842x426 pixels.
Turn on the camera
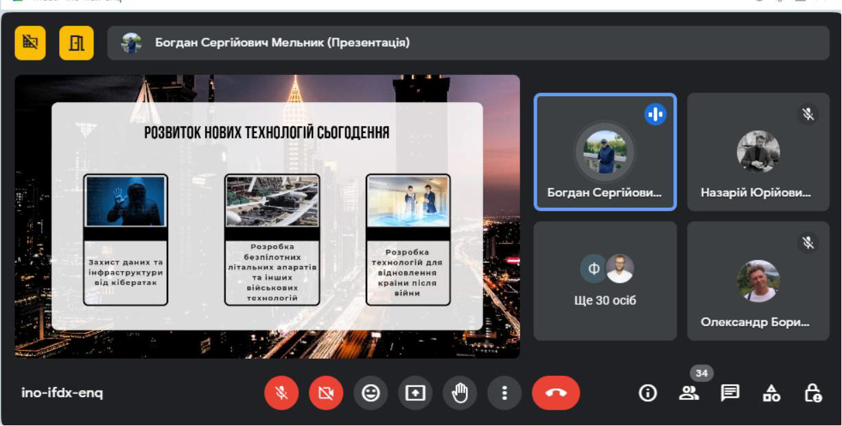(x=326, y=393)
